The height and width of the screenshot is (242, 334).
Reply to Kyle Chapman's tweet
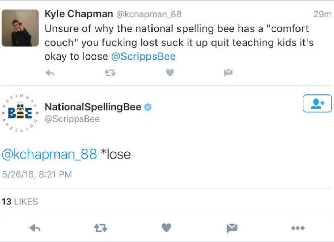pos(50,73)
